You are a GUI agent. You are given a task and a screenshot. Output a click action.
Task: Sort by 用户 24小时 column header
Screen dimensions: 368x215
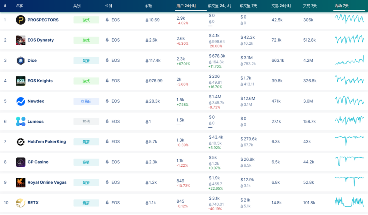tap(186, 6)
